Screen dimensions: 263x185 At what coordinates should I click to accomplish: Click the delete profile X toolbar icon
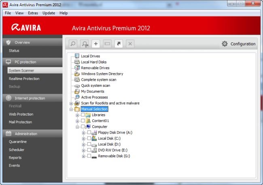point(130,44)
